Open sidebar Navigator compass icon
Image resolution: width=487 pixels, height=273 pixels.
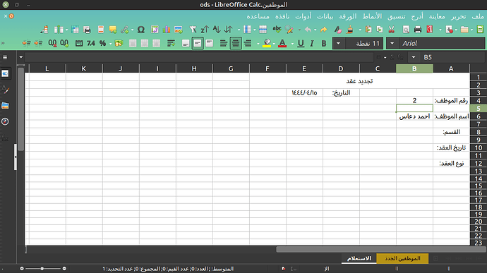[5, 121]
